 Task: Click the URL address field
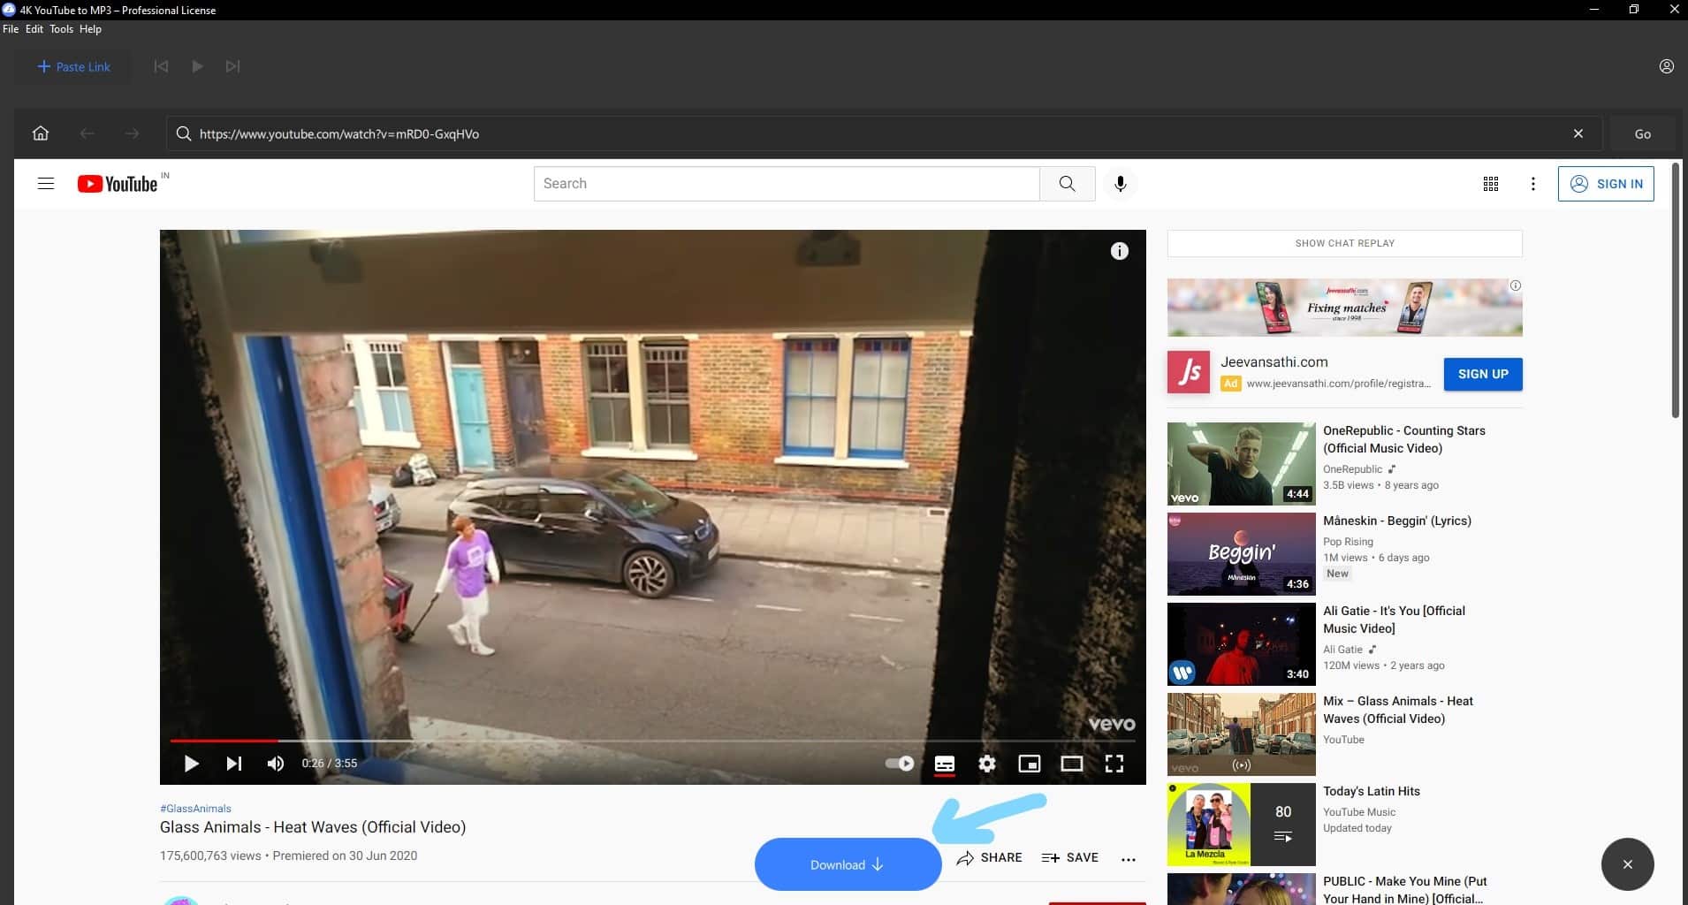pyautogui.click(x=884, y=133)
